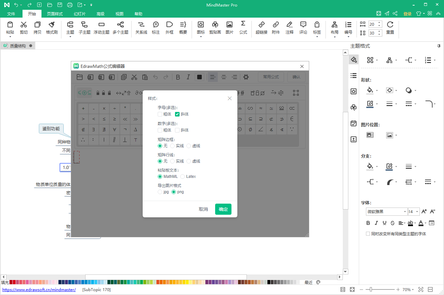Viewport: 444px width, 295px height.
Task: Add a note (注释)
Action: (x=290, y=27)
